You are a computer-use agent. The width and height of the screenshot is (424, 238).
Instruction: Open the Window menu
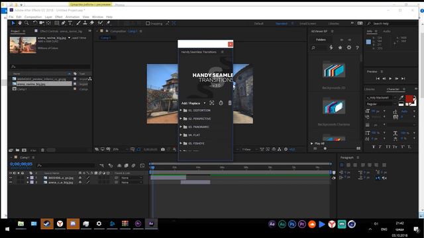click(97, 17)
